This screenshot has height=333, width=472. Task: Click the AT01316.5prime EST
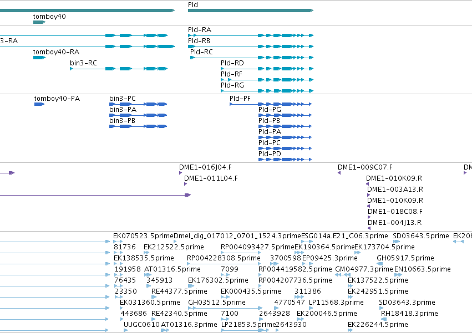pos(148,275)
